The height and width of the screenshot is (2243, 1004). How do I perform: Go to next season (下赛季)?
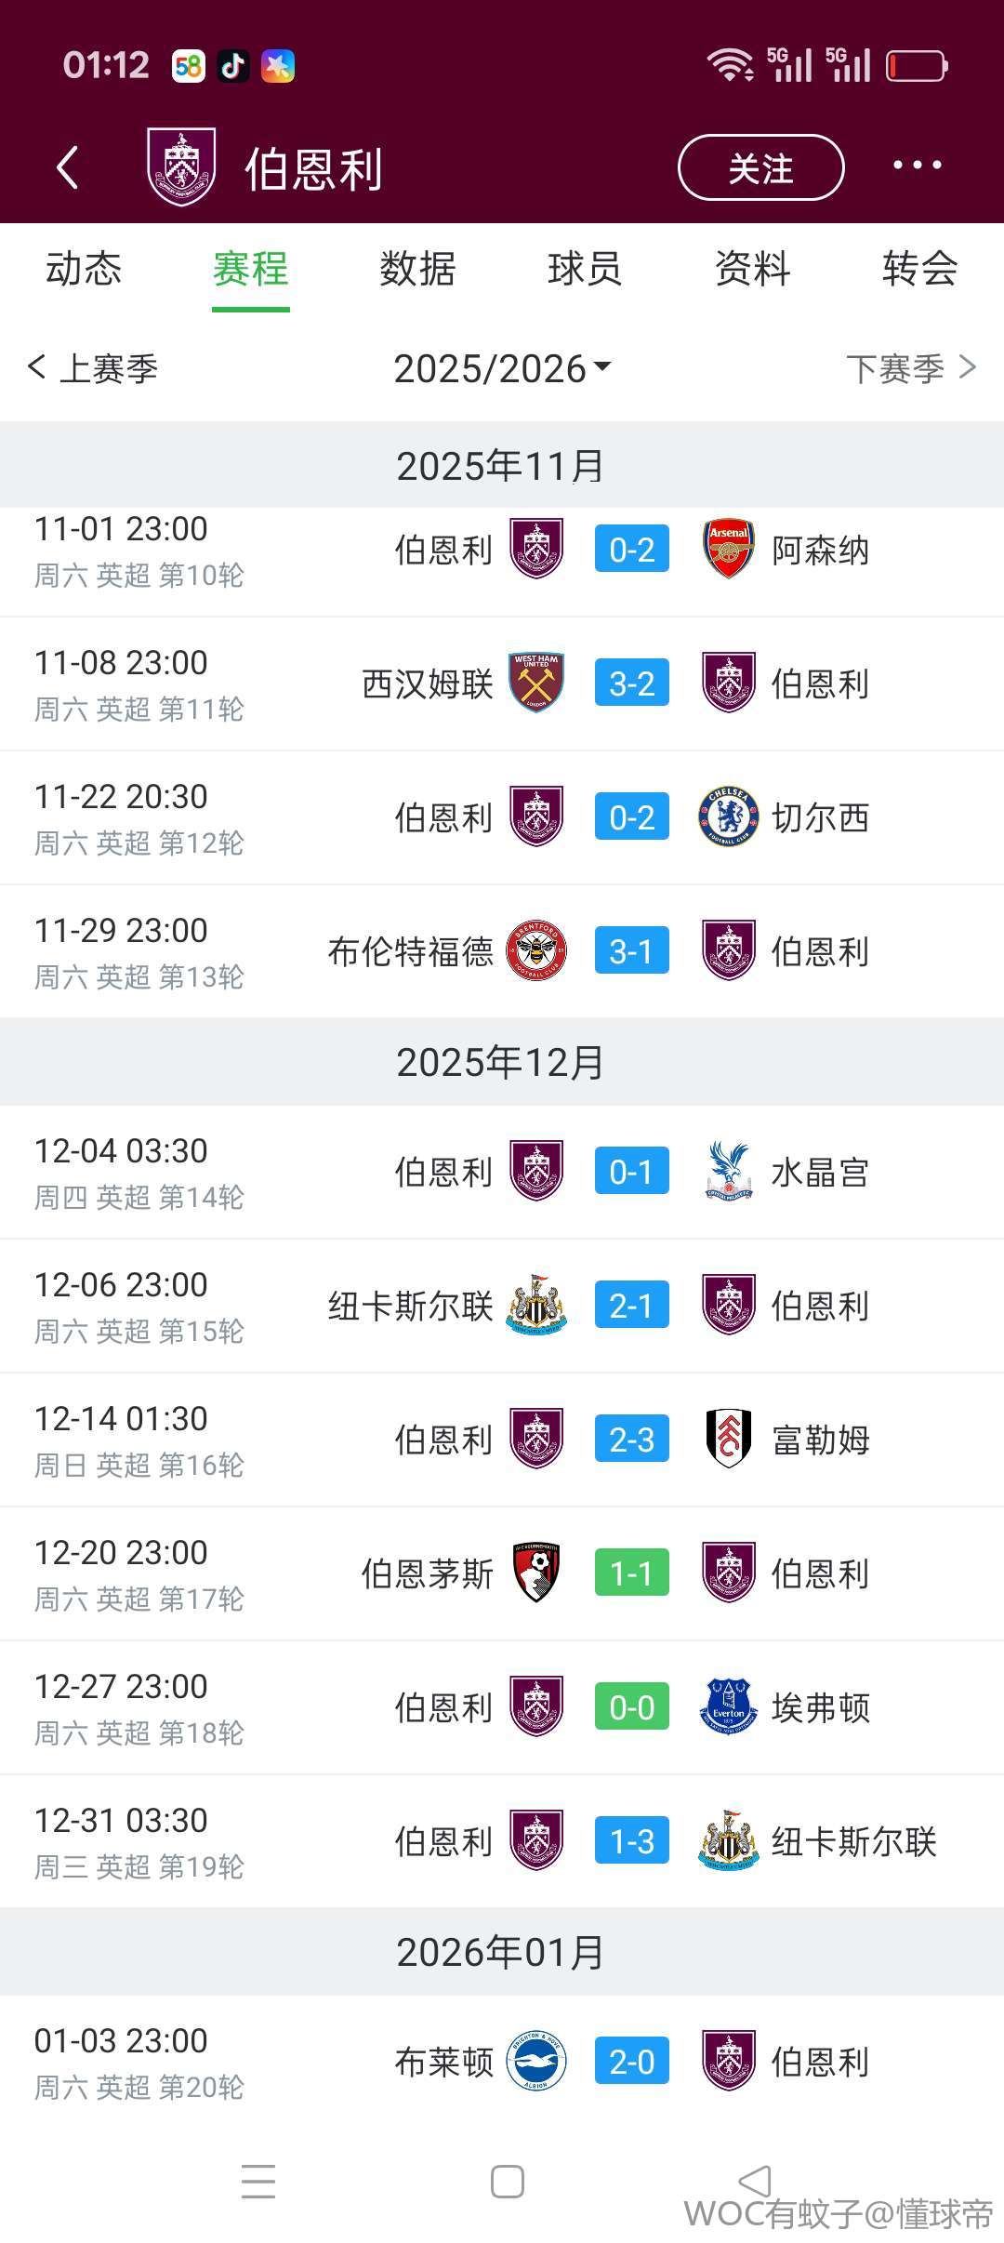tap(910, 368)
